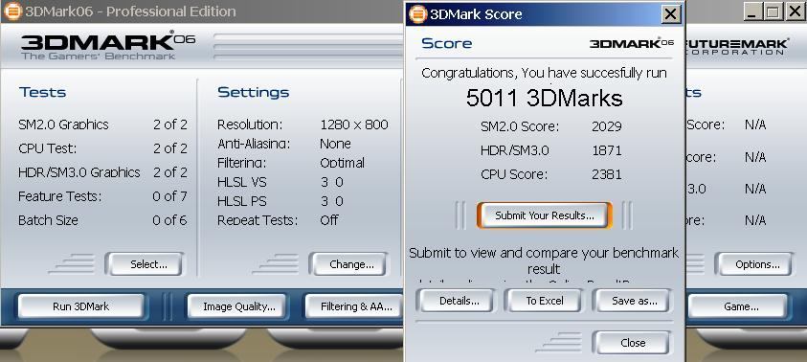Screen dimensions: 807x362
Task: Click the Close button in score dialog
Action: pyautogui.click(x=632, y=343)
